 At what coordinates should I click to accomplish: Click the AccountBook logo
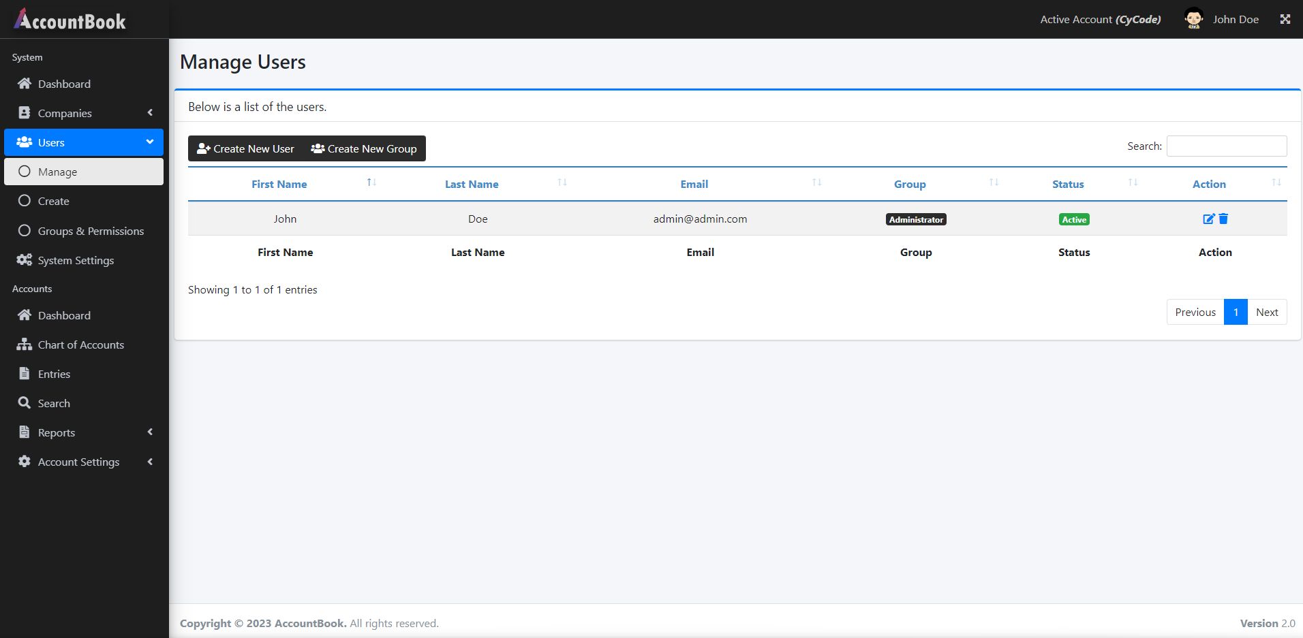[x=70, y=20]
